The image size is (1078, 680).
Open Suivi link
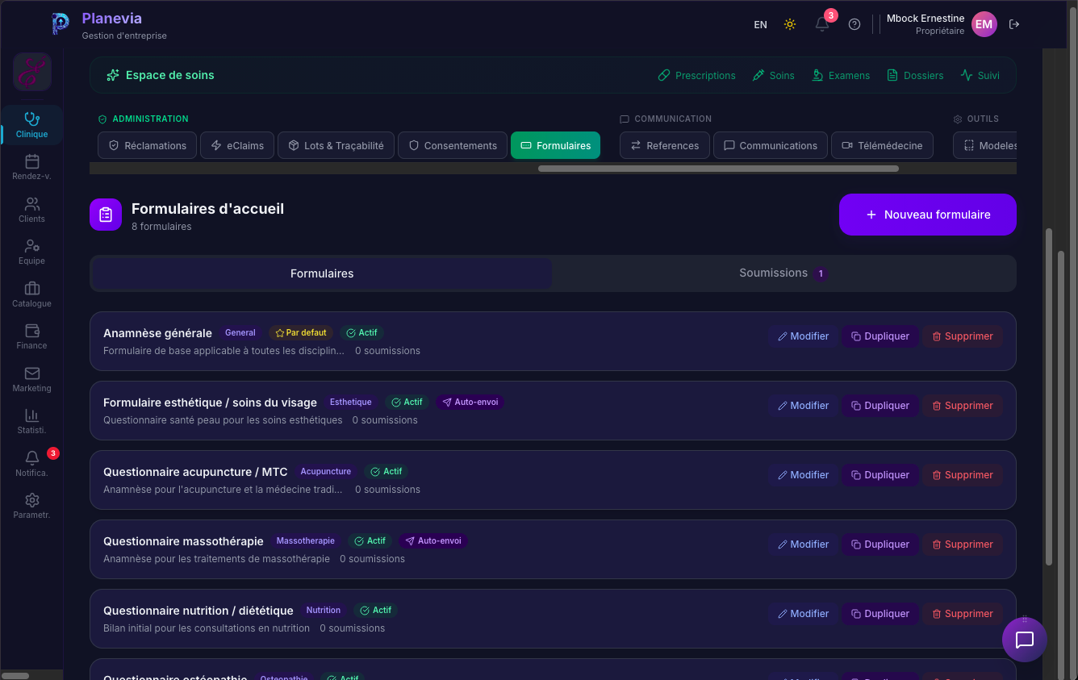click(980, 75)
